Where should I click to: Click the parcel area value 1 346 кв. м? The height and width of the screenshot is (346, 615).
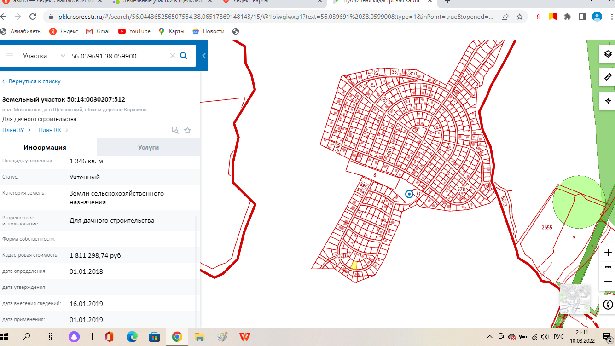click(87, 161)
